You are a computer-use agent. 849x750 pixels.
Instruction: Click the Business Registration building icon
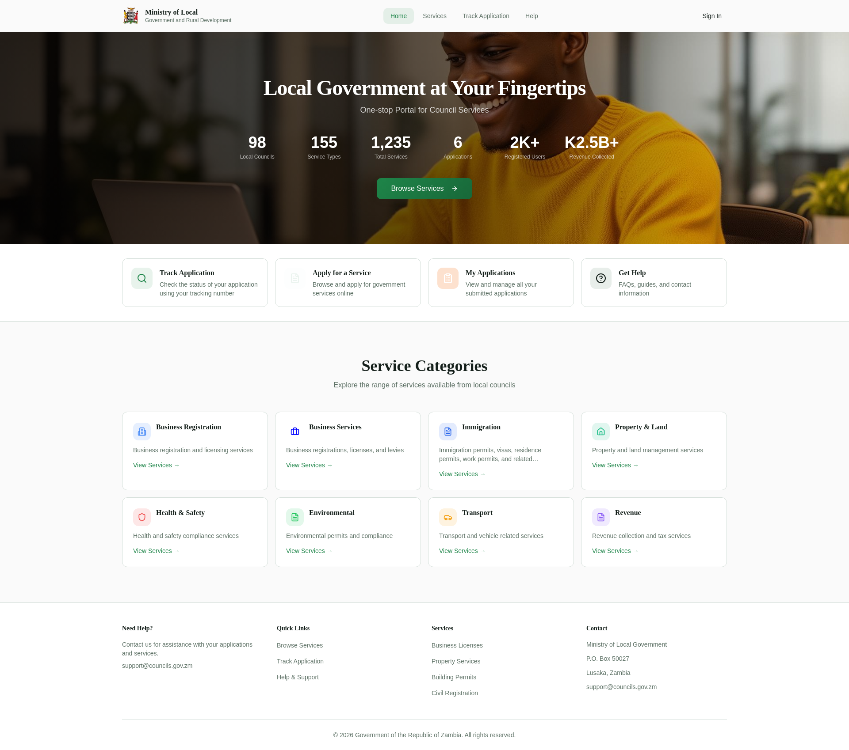pos(142,432)
